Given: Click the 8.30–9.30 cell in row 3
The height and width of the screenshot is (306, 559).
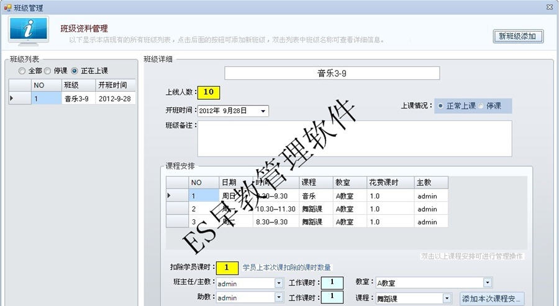Looking at the screenshot, I should coord(276,222).
